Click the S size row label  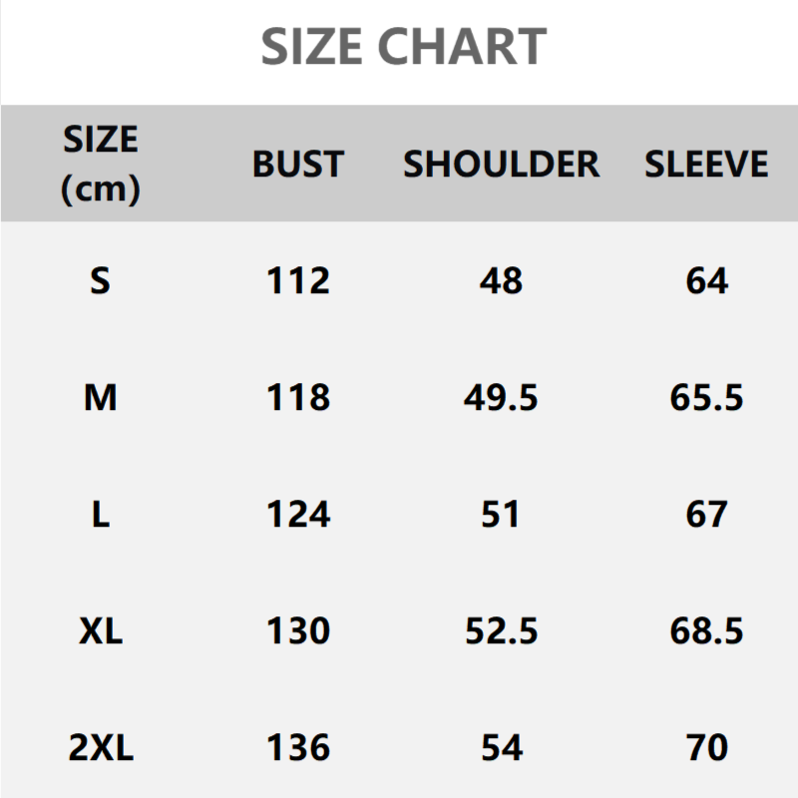click(x=100, y=281)
